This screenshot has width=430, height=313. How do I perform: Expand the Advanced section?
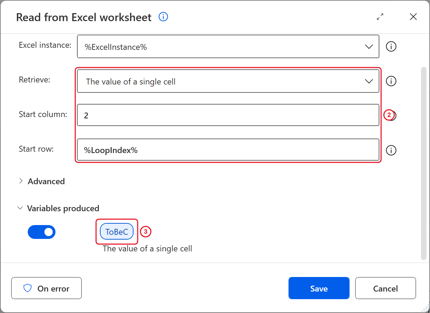coord(42,181)
